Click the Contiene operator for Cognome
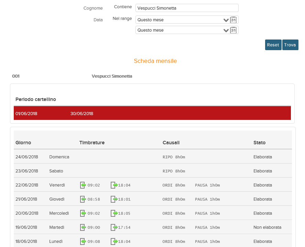 point(123,7)
